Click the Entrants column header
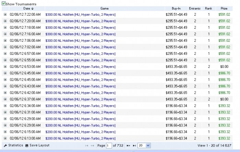The width and height of the screenshot is (240, 152). [x=195, y=9]
